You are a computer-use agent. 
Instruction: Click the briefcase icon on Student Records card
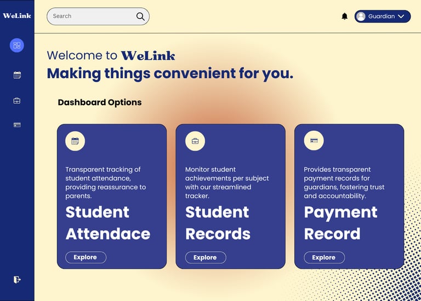(x=195, y=141)
